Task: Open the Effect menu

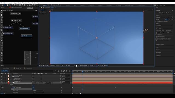Action: click(x=19, y=3)
